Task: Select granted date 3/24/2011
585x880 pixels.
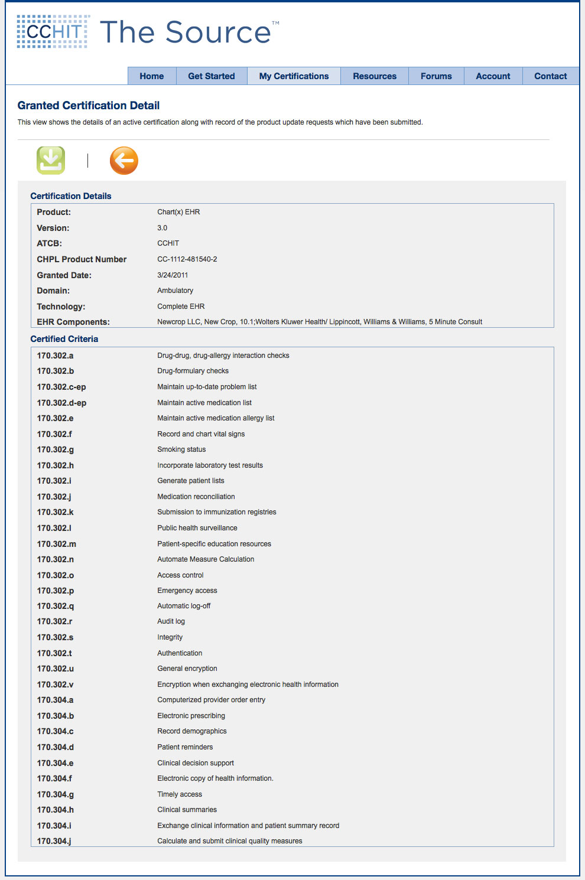Action: [x=173, y=275]
